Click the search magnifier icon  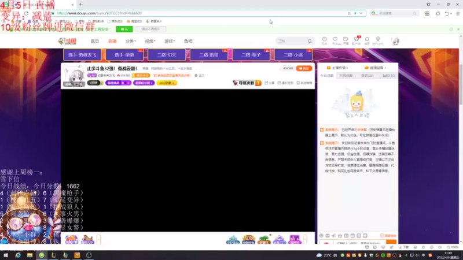pyautogui.click(x=310, y=41)
